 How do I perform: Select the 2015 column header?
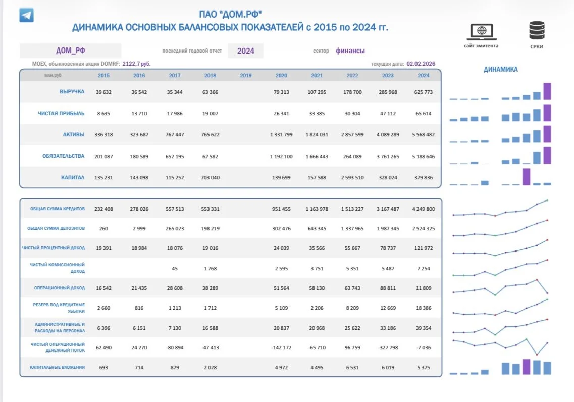click(x=103, y=75)
